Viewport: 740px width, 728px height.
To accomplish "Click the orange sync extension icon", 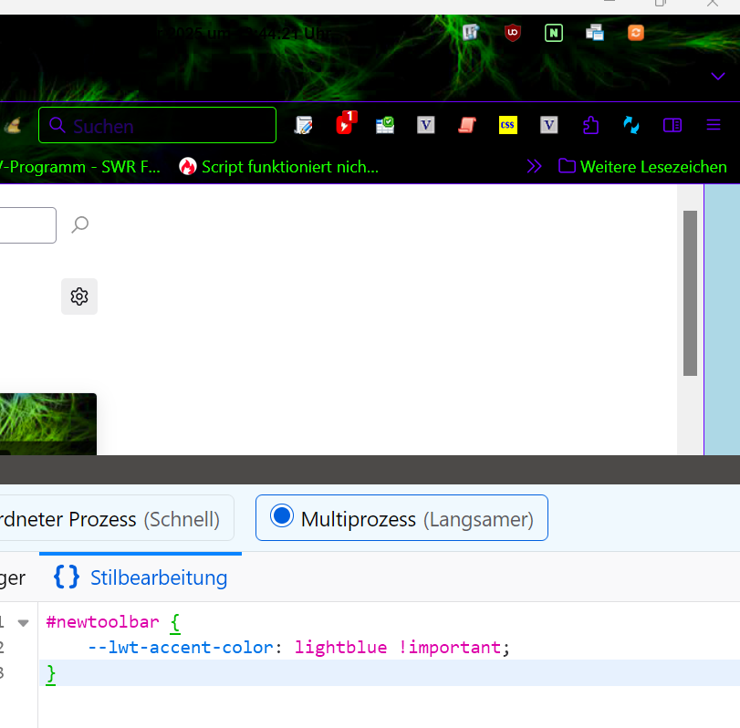I will click(x=636, y=33).
